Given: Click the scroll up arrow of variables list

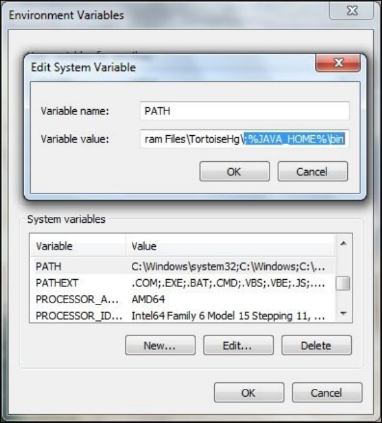Looking at the screenshot, I should [x=343, y=244].
